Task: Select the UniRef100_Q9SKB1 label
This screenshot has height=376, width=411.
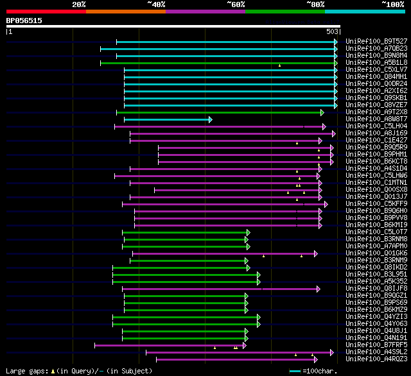Action: 376,98
